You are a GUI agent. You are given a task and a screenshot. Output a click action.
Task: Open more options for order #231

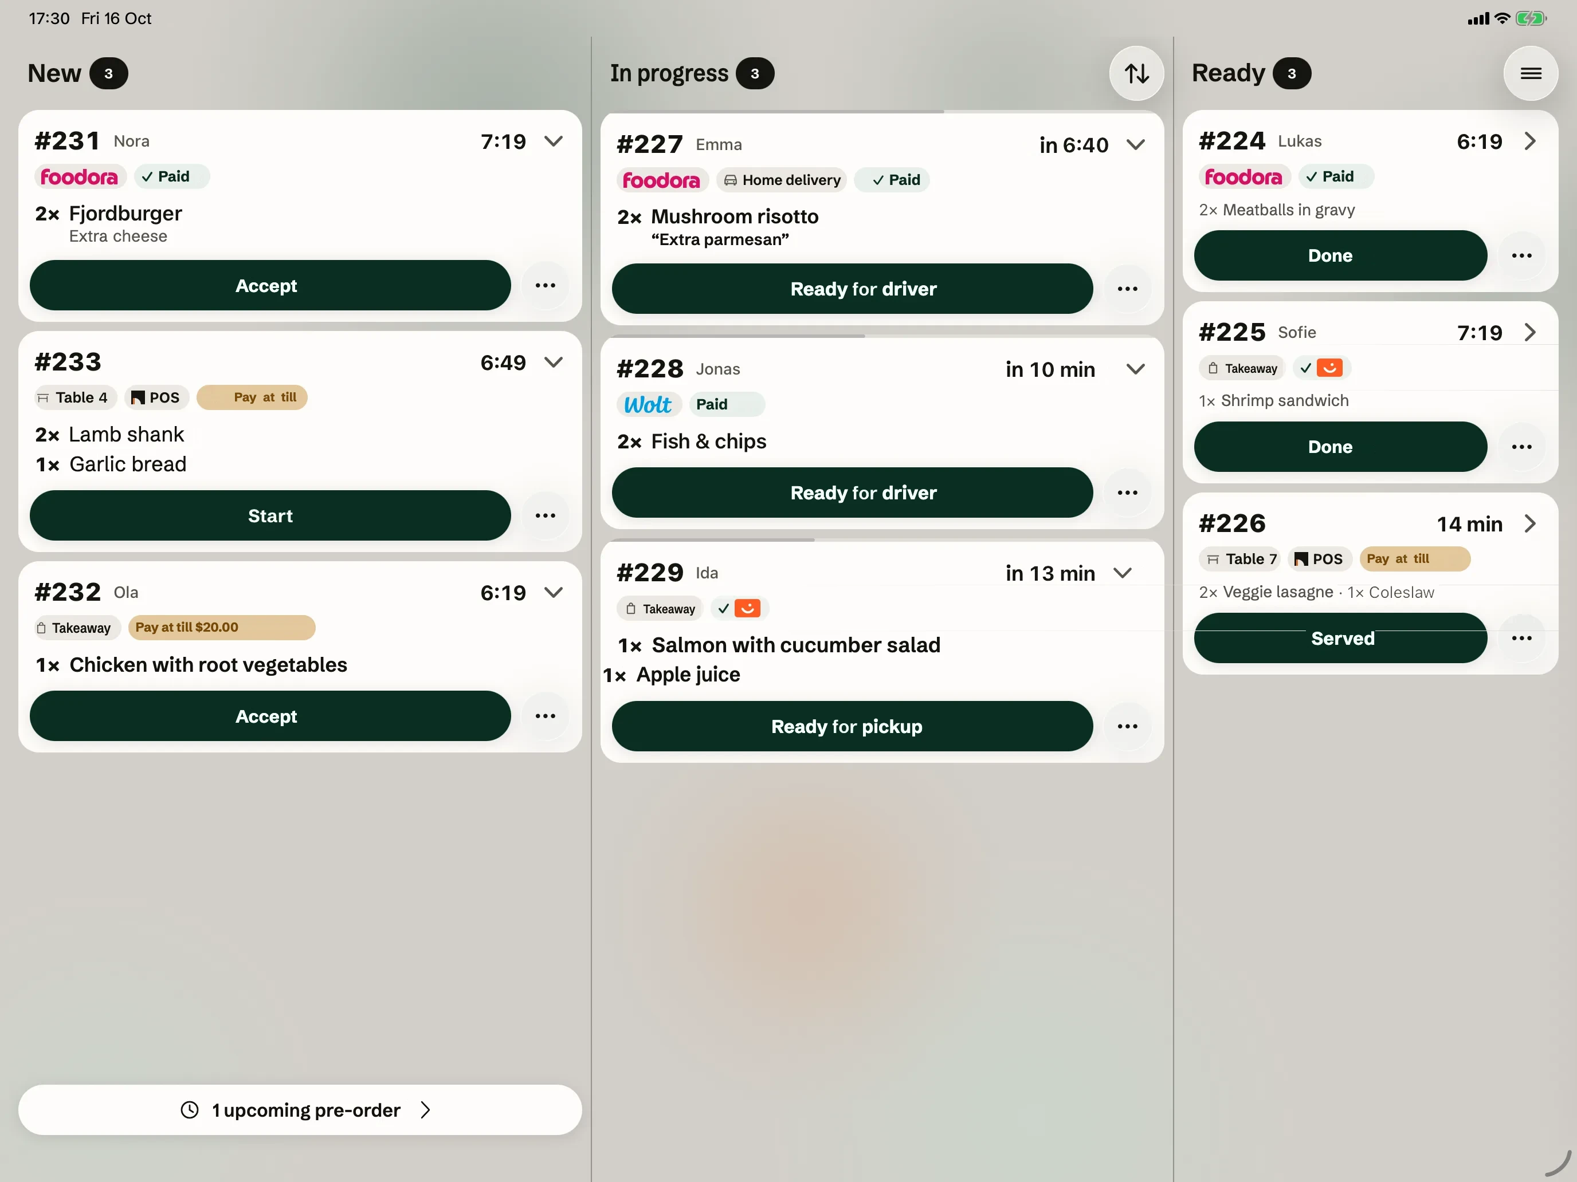pos(546,285)
